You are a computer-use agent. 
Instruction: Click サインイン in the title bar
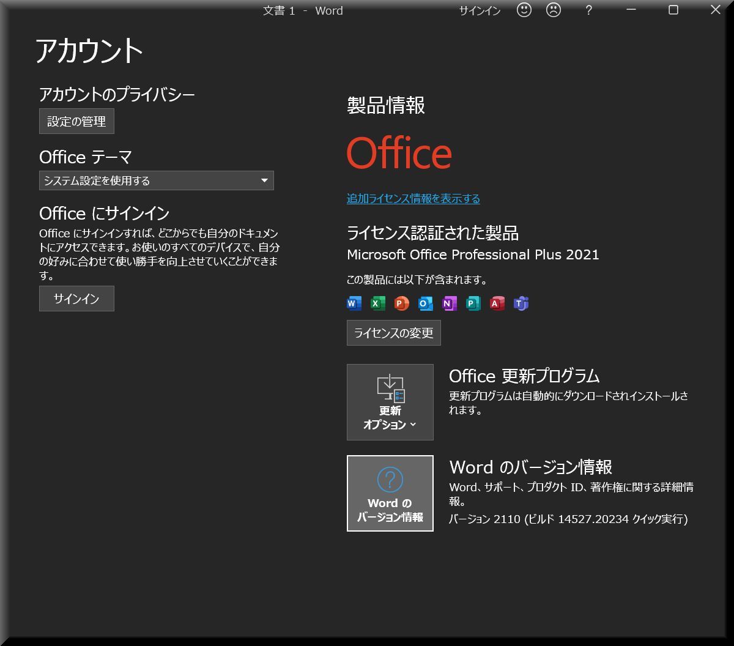480,11
